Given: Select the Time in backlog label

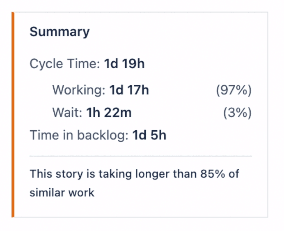Looking at the screenshot, I should click(79, 135).
